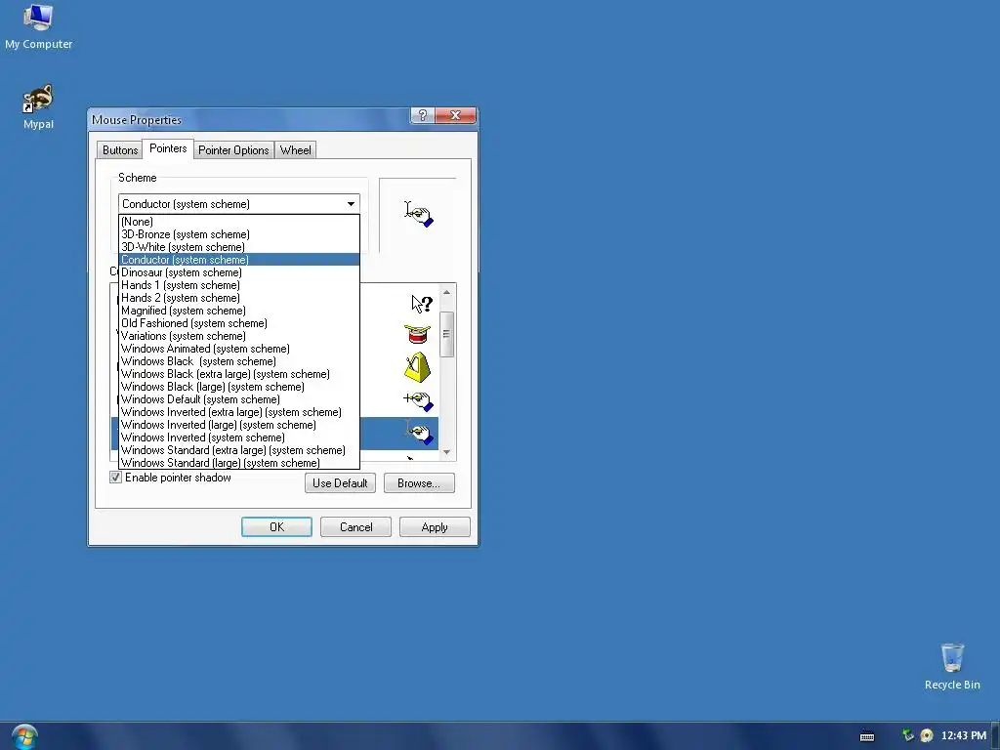The width and height of the screenshot is (1000, 750).
Task: Choose Magnified (system scheme)
Action: pyautogui.click(x=239, y=311)
